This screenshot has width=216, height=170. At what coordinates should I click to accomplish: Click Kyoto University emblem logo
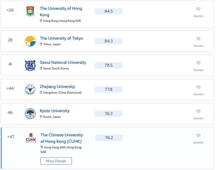(x=30, y=114)
